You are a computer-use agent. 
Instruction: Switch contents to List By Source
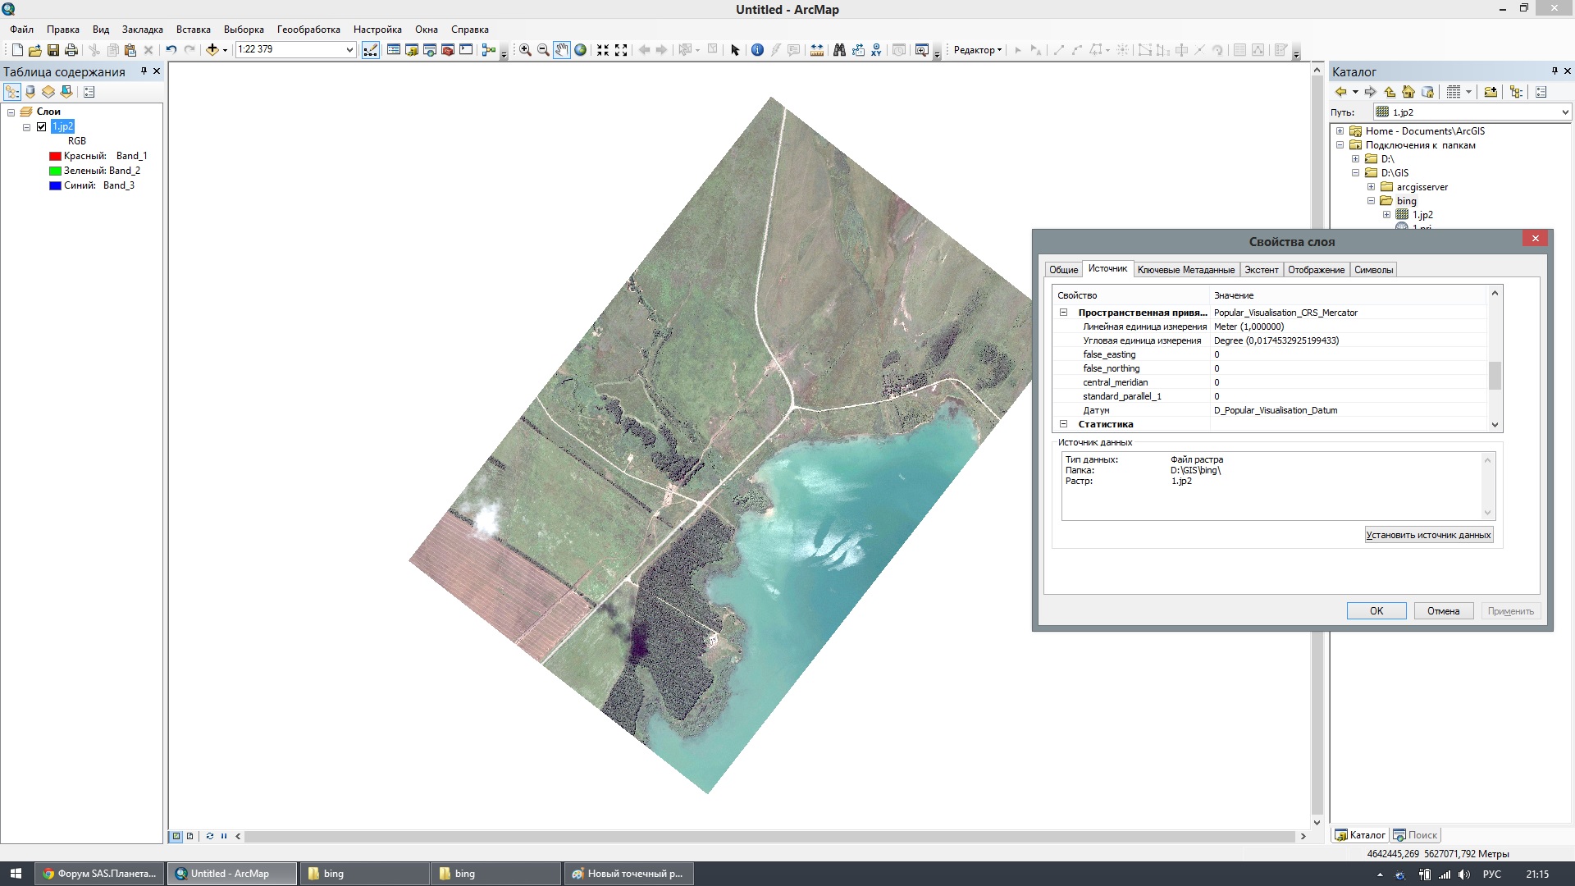pyautogui.click(x=30, y=92)
